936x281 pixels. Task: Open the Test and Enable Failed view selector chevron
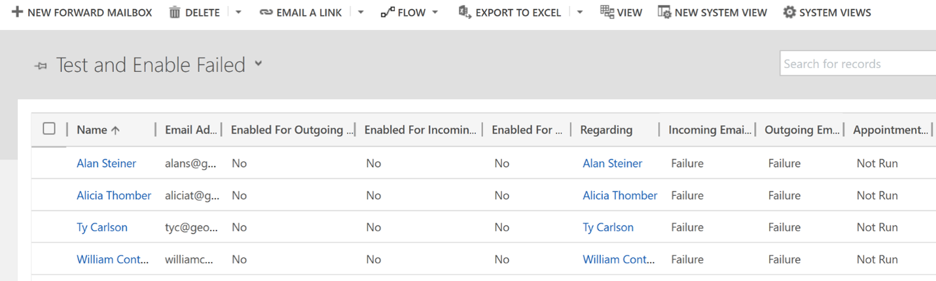pos(259,63)
